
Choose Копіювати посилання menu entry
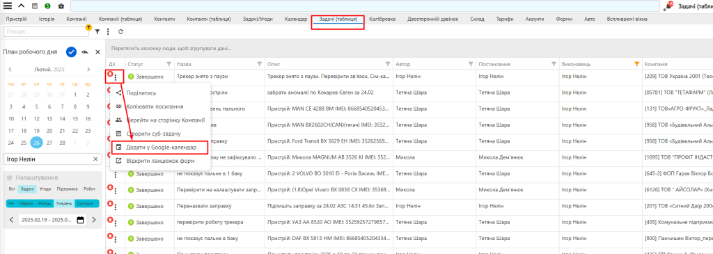pos(155,106)
